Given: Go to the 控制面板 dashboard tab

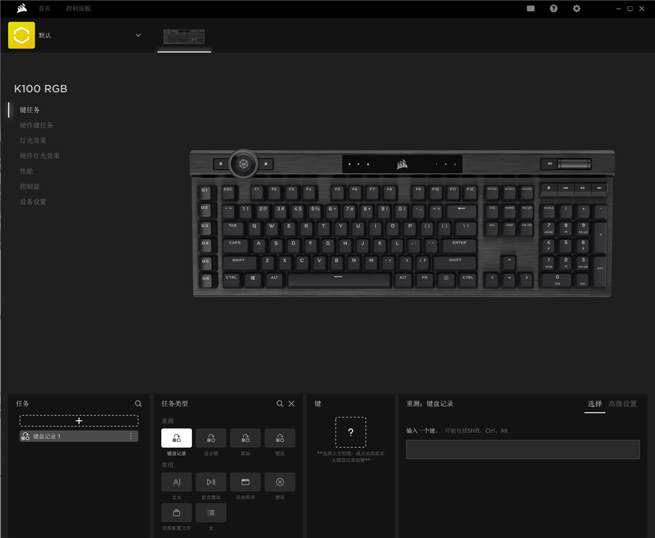Looking at the screenshot, I should click(79, 8).
